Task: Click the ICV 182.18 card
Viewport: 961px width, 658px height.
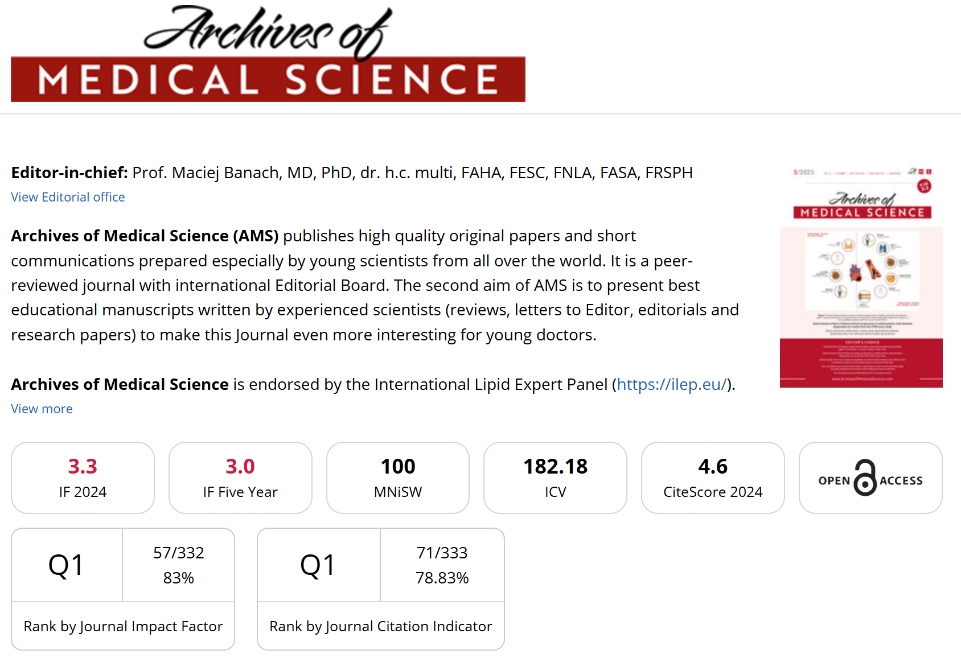Action: pyautogui.click(x=555, y=478)
